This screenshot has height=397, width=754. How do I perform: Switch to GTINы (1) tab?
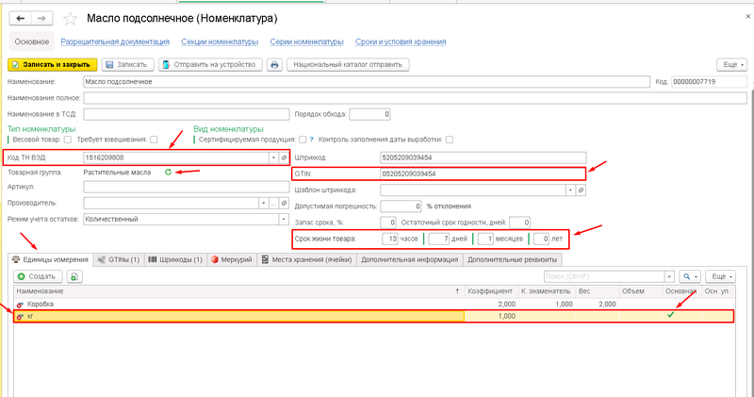coord(119,259)
